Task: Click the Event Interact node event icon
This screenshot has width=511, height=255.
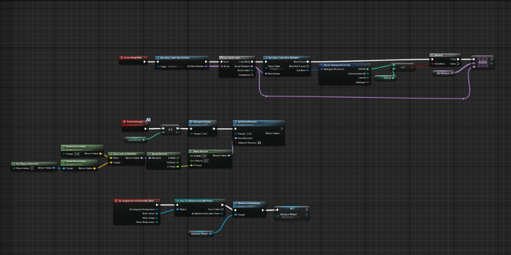Action: 125,122
